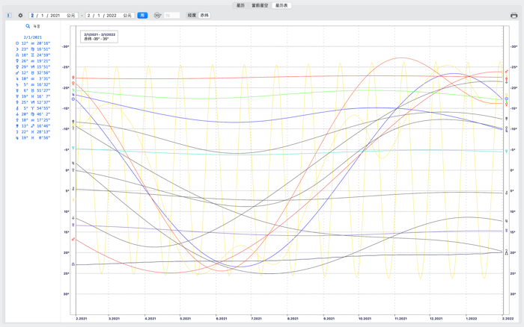Click the start date year 2021 field
Viewport: 524px width, 327px height.
click(x=55, y=15)
